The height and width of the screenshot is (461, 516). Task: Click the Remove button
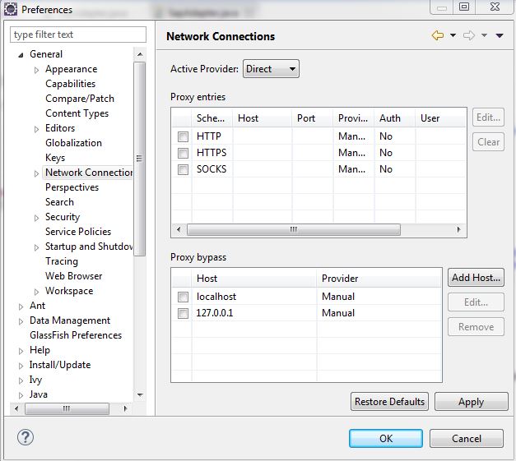click(x=476, y=326)
